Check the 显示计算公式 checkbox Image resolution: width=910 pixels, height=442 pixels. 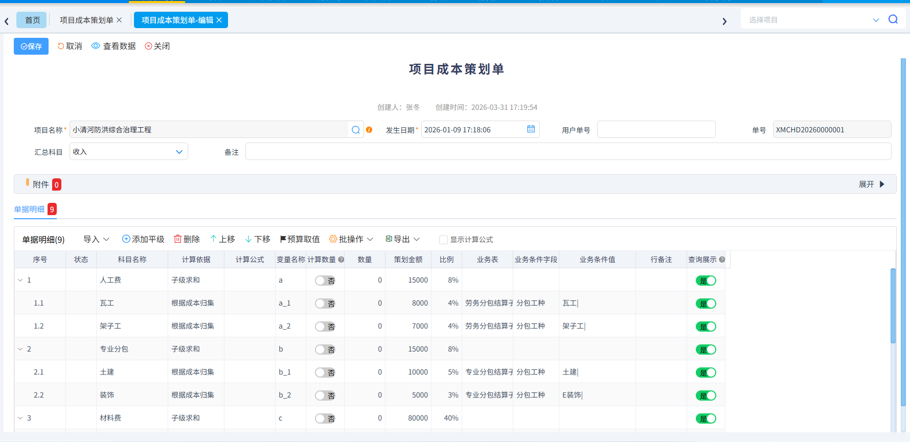click(443, 240)
